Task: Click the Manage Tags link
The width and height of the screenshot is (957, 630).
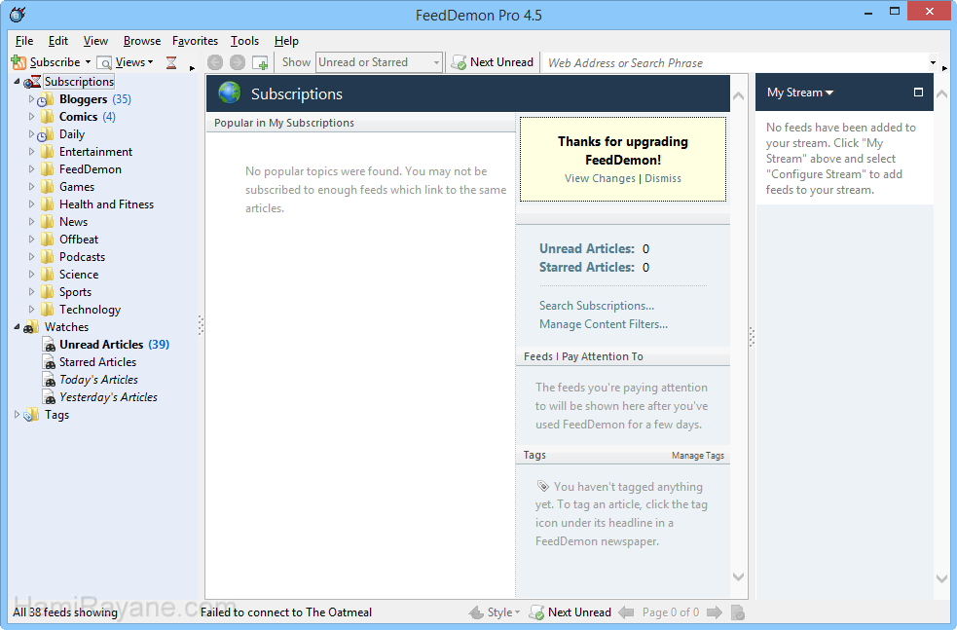Action: [698, 456]
